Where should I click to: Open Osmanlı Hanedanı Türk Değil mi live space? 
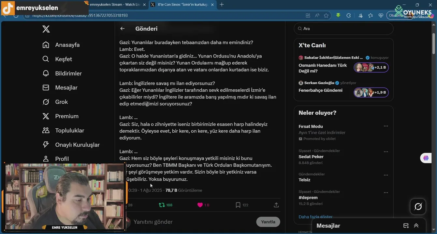323,68
